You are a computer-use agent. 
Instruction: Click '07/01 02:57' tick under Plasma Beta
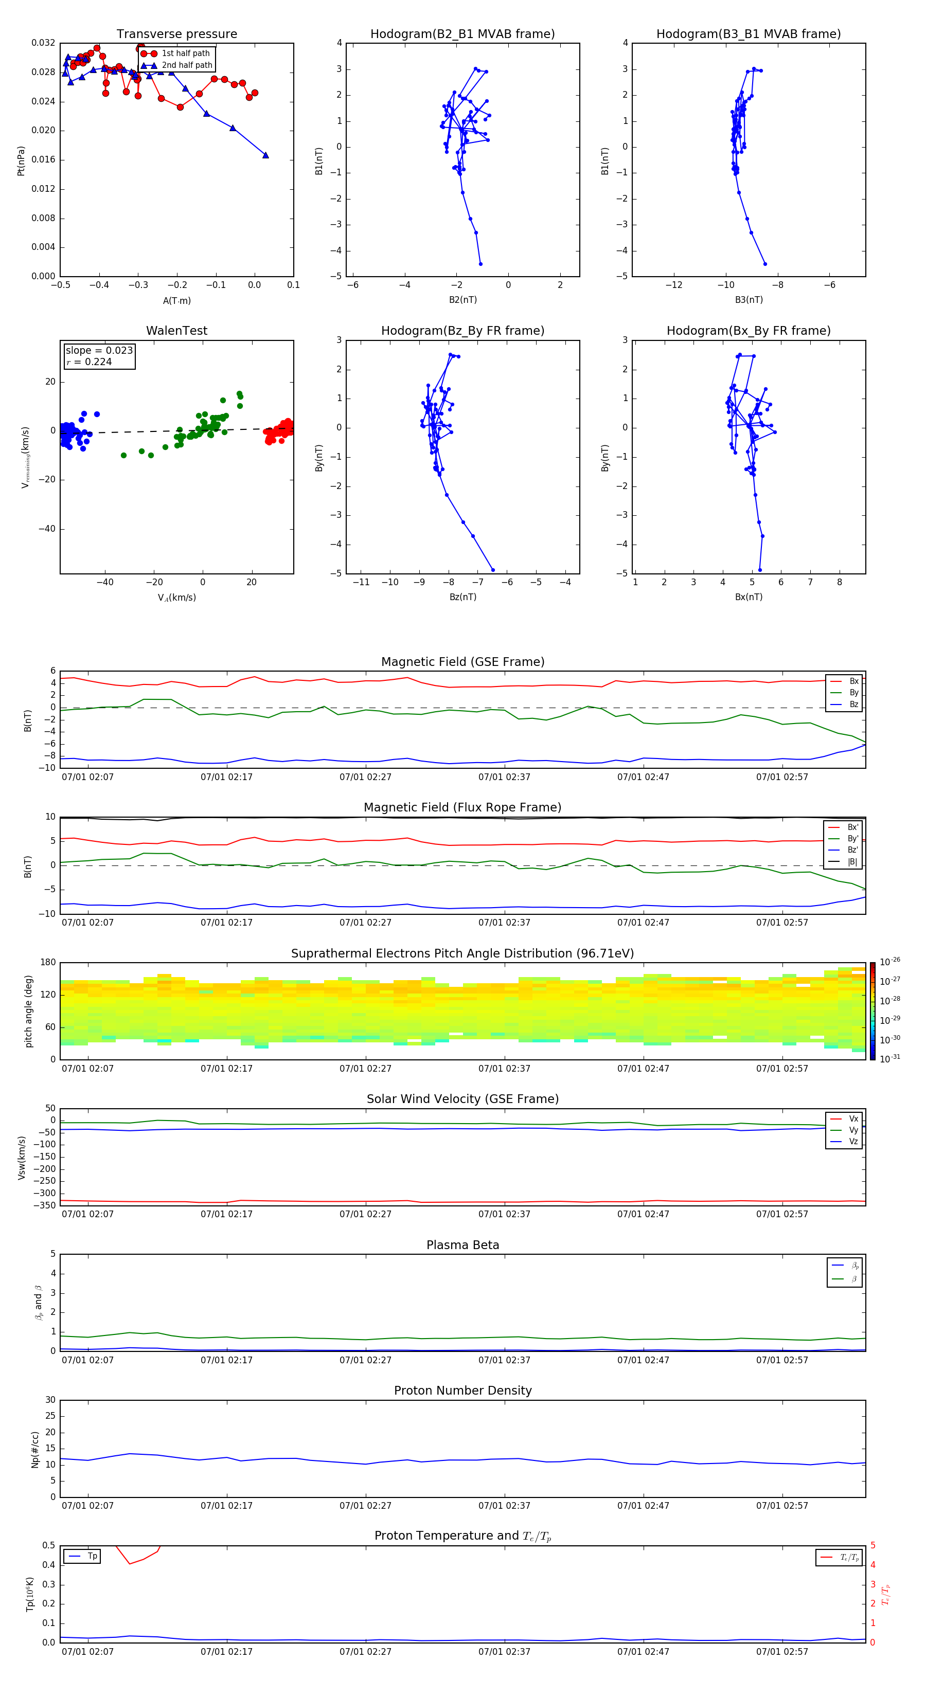[x=781, y=1360]
